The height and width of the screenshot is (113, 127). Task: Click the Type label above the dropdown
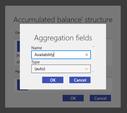tap(35, 62)
